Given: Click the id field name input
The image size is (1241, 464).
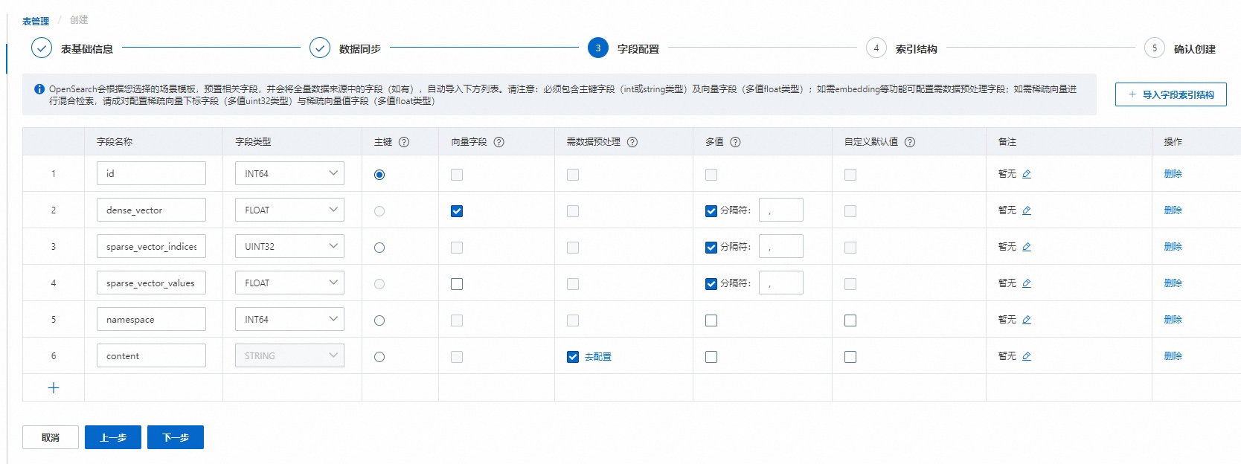Looking at the screenshot, I should coord(151,173).
